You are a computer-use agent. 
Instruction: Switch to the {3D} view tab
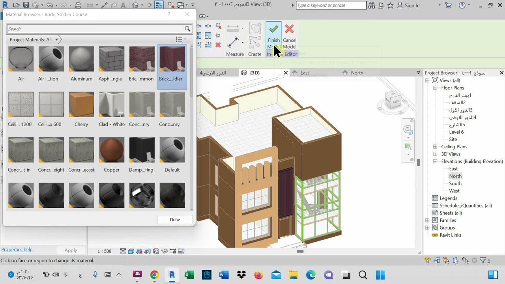[255, 73]
